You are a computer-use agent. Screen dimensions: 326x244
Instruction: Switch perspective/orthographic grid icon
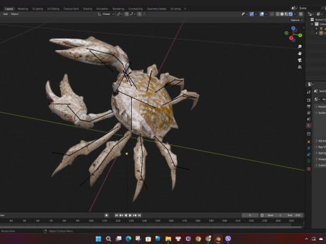pos(300,67)
